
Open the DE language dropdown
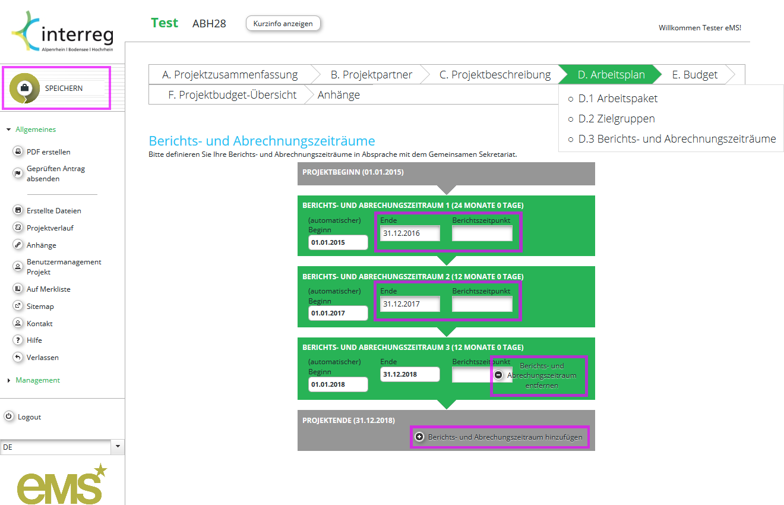pyautogui.click(x=118, y=447)
